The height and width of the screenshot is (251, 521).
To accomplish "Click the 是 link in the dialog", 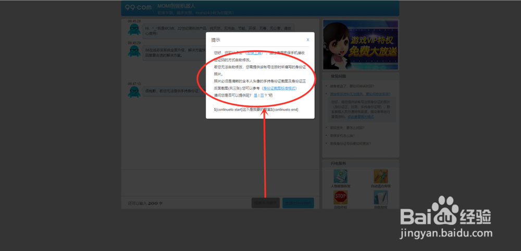I will coord(255,95).
